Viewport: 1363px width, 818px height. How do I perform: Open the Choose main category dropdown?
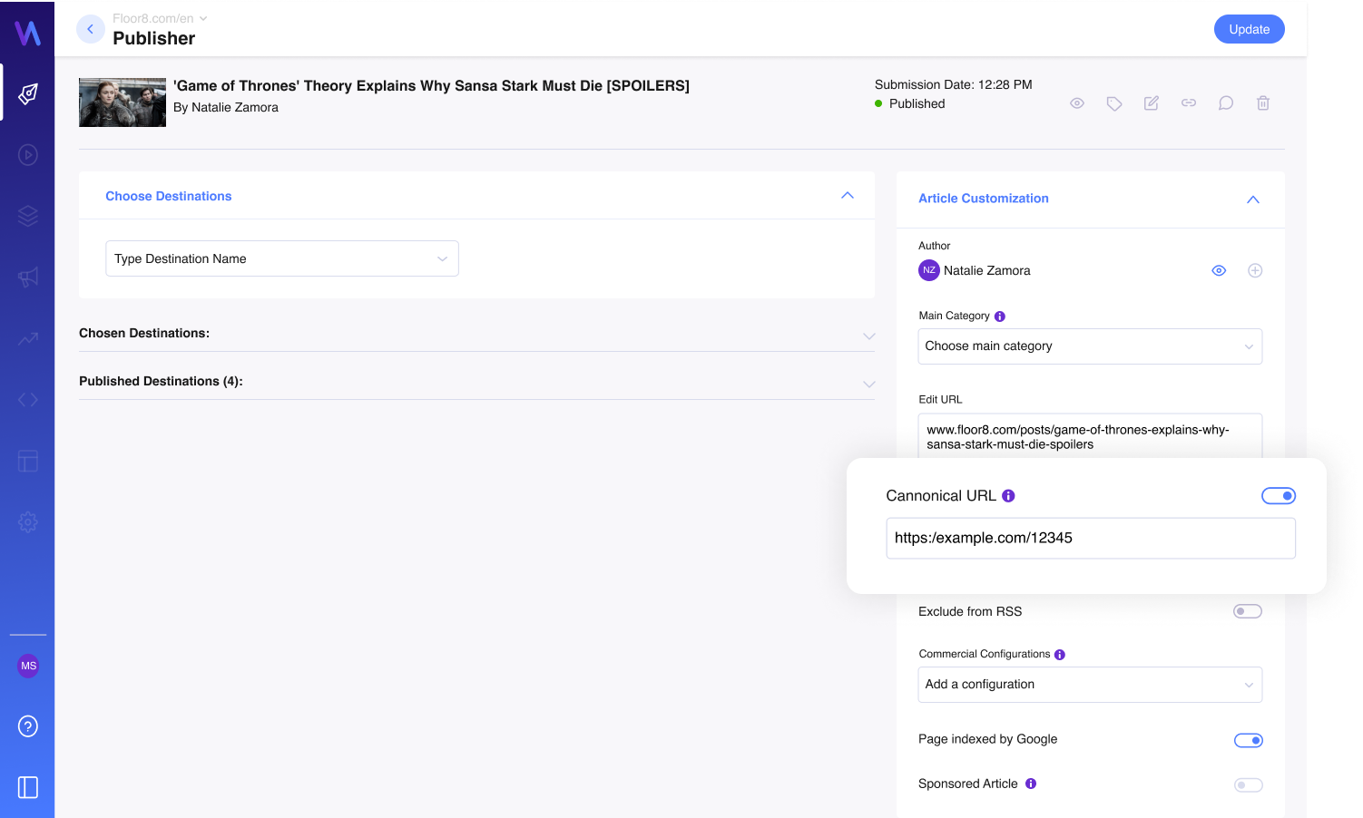[x=1090, y=346]
